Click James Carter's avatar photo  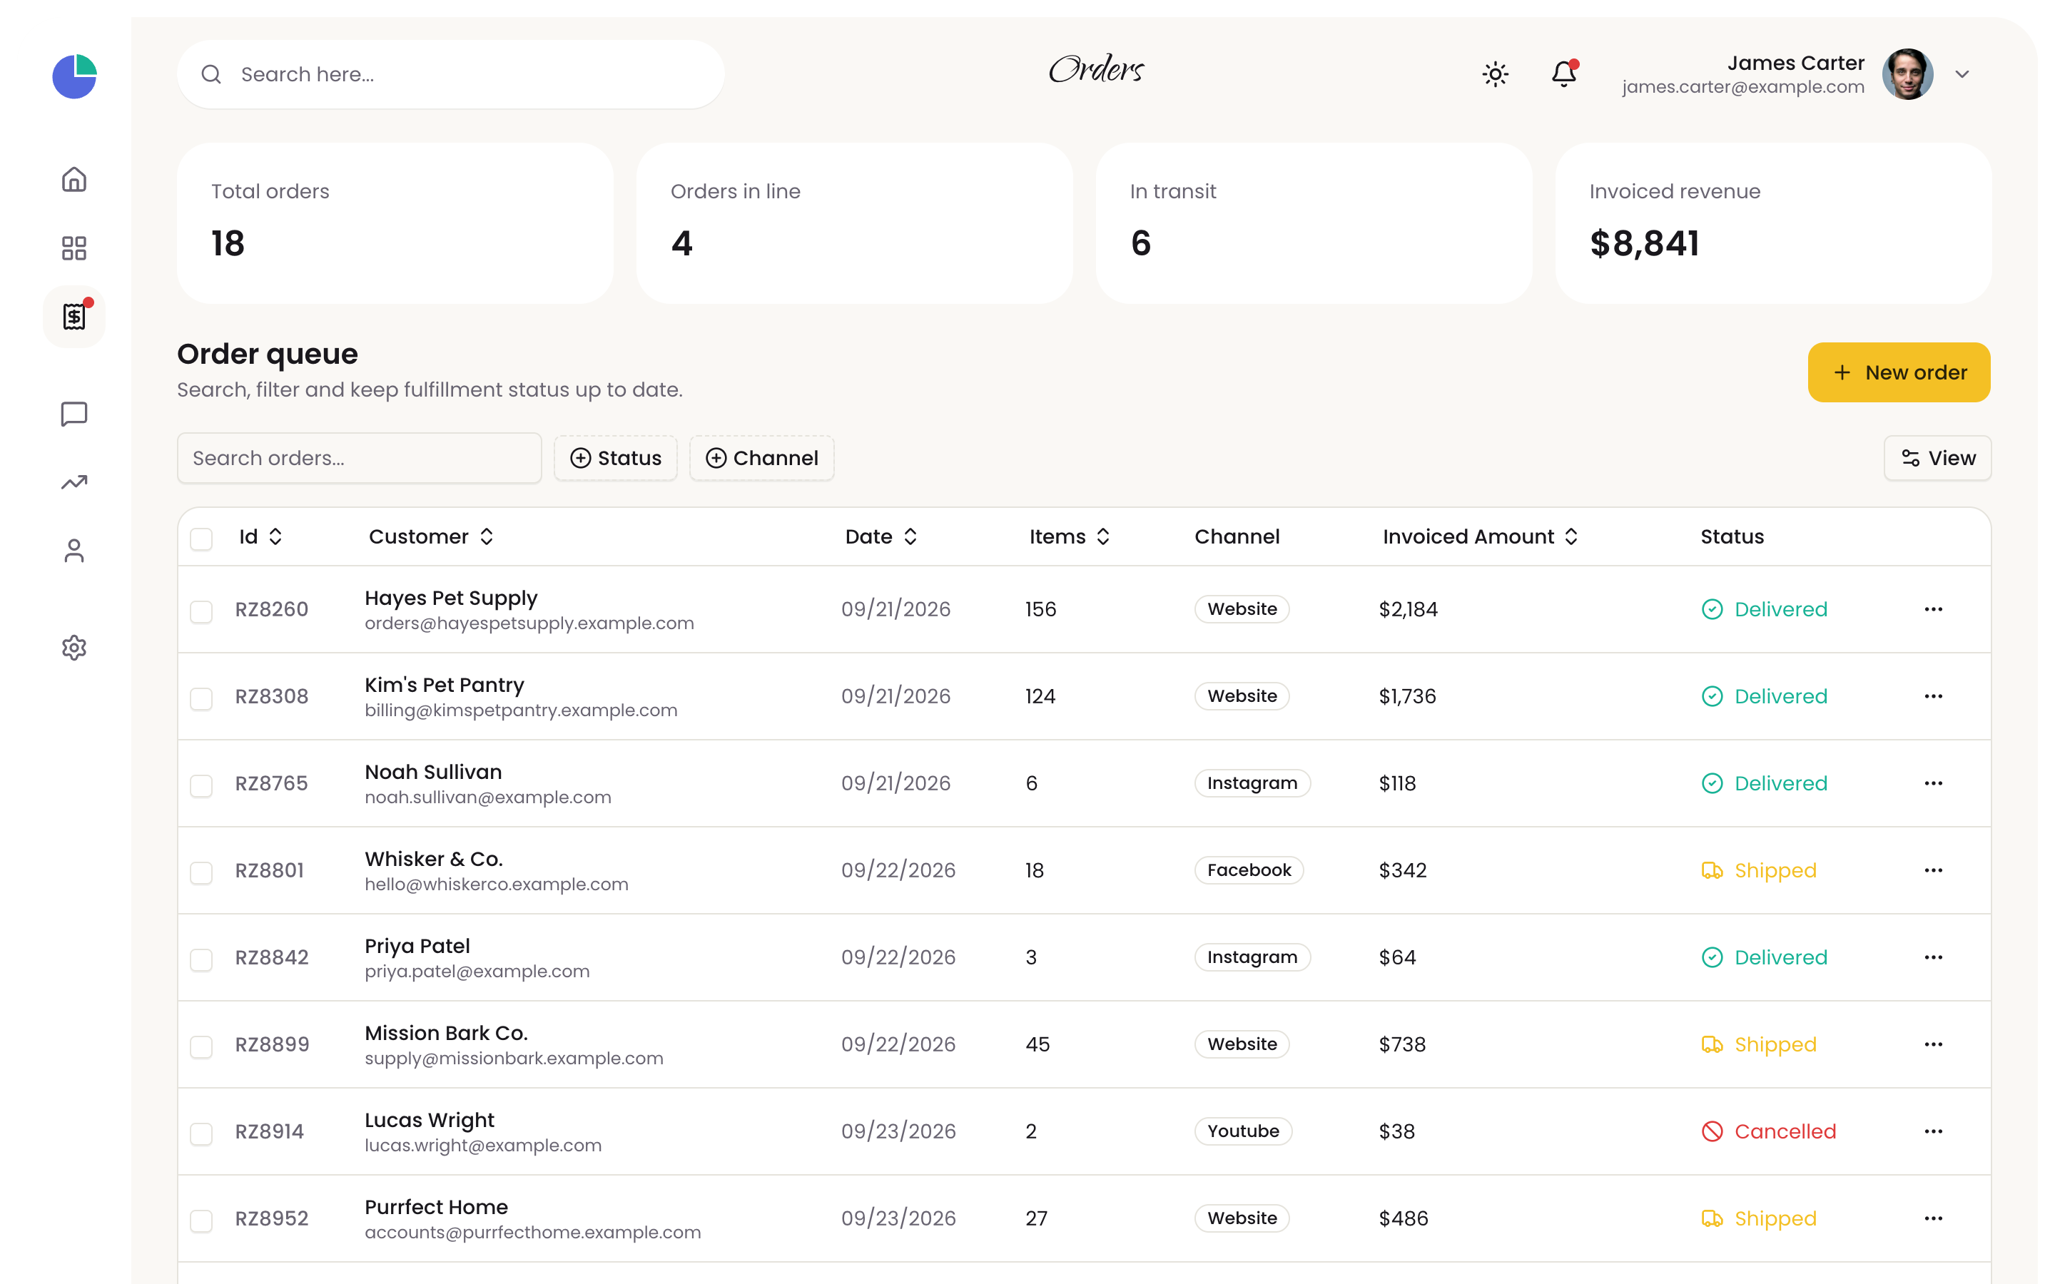click(x=1907, y=74)
